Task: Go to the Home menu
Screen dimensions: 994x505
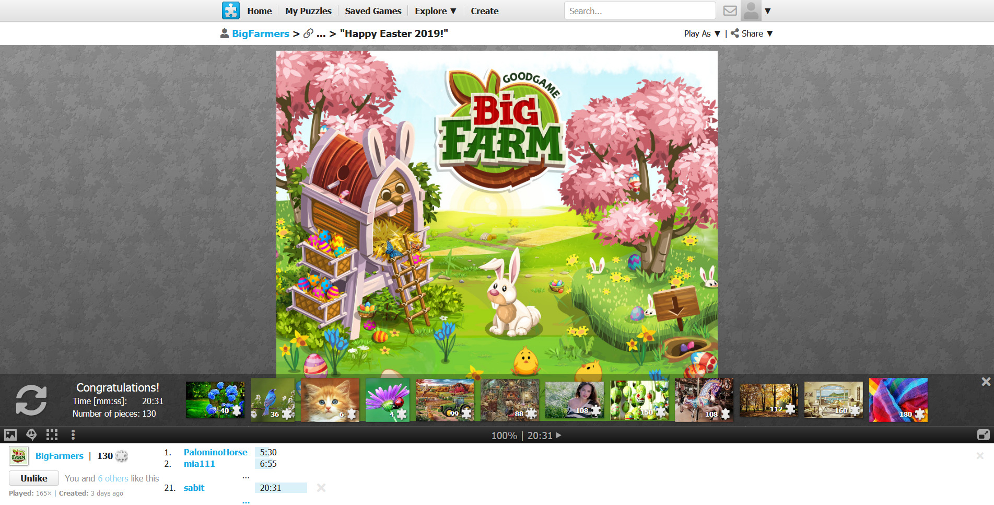Action: [260, 11]
